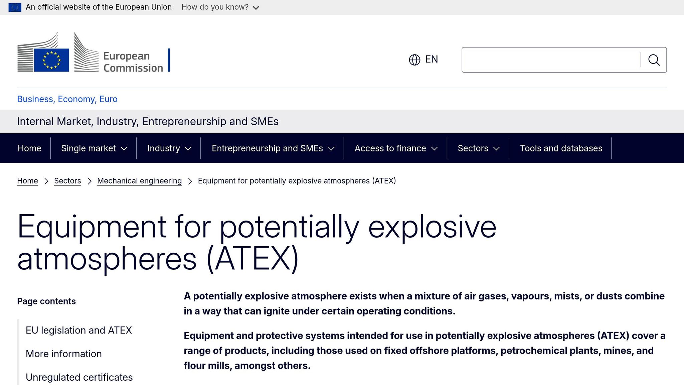Click the magnifying glass search button
Image resolution: width=684 pixels, height=385 pixels.
click(654, 60)
